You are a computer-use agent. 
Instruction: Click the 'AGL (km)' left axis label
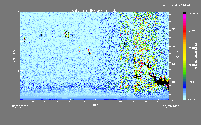point(14,56)
